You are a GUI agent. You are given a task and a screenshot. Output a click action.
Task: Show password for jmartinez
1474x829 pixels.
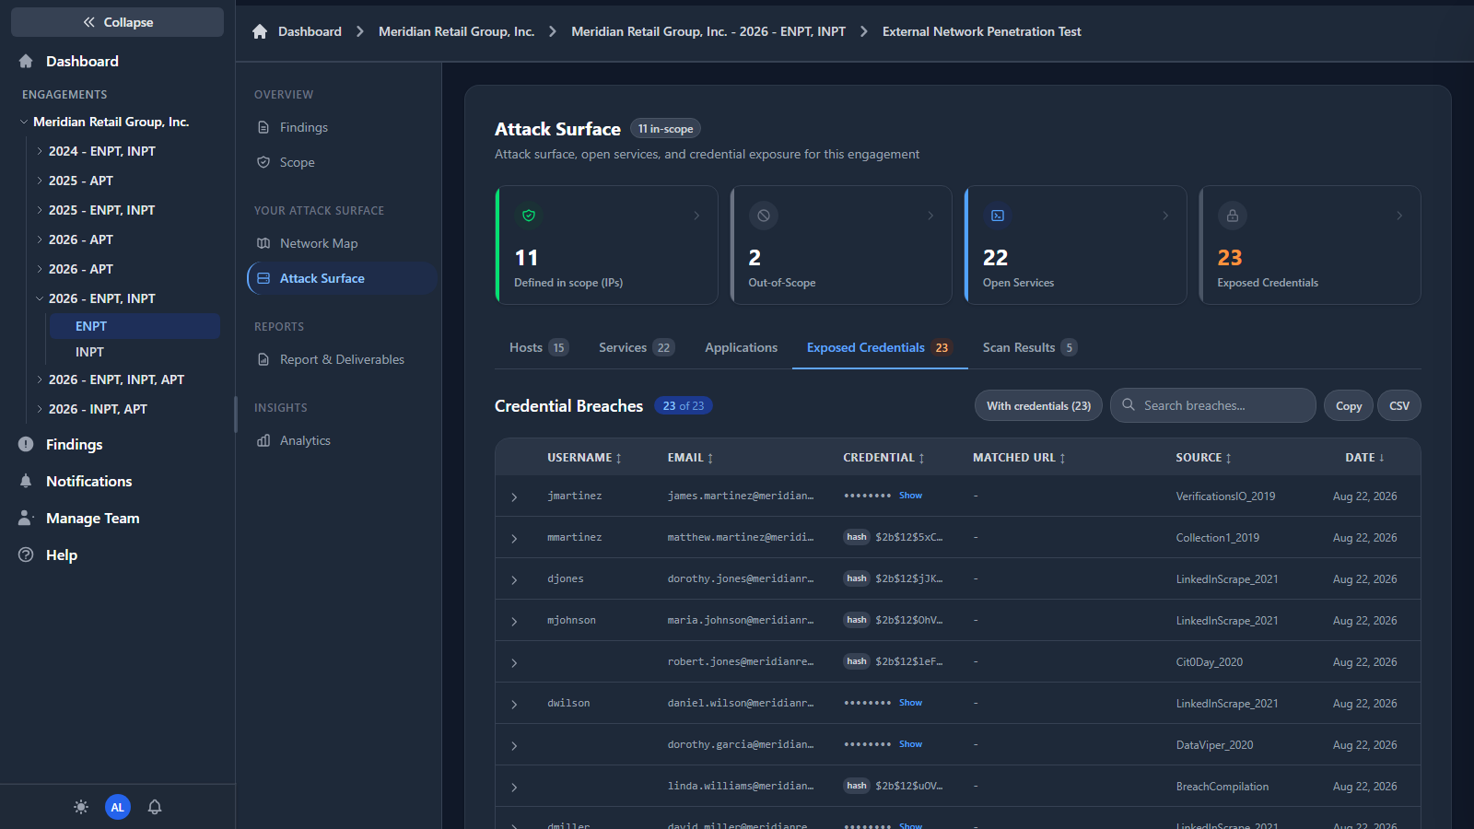pyautogui.click(x=910, y=496)
